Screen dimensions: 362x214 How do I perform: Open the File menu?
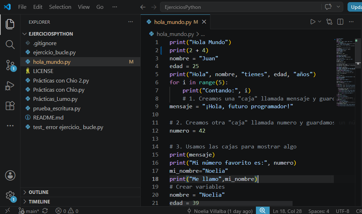pyautogui.click(x=22, y=7)
